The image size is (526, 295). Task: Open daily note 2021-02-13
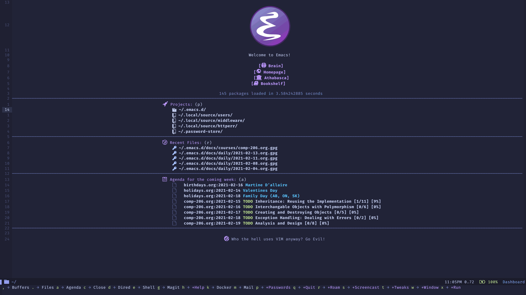228,153
